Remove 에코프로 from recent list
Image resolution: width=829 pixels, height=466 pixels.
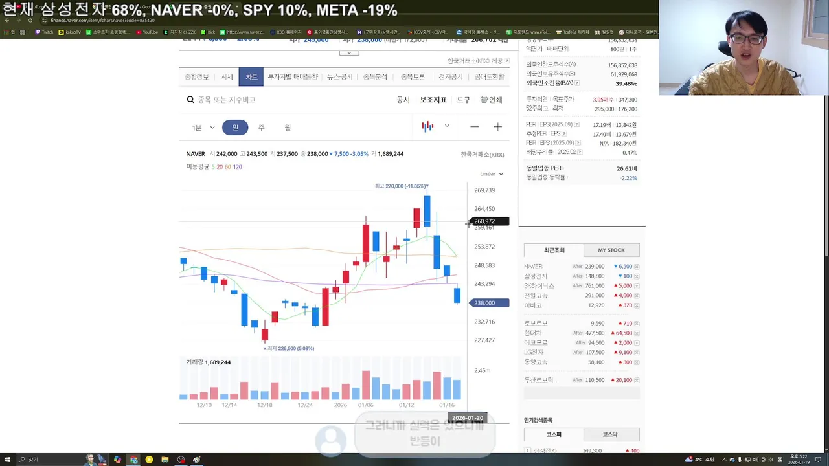coord(637,343)
